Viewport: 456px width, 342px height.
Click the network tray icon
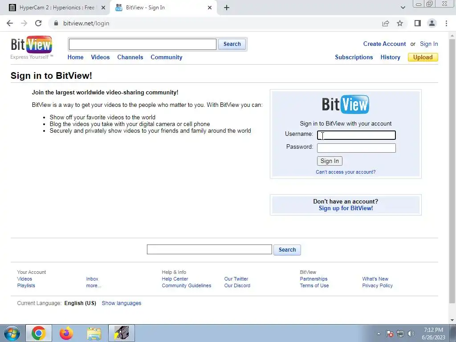400,334
